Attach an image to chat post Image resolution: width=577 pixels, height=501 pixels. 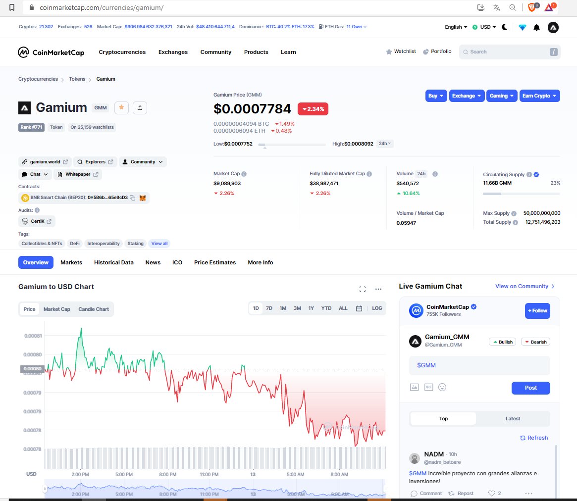415,387
